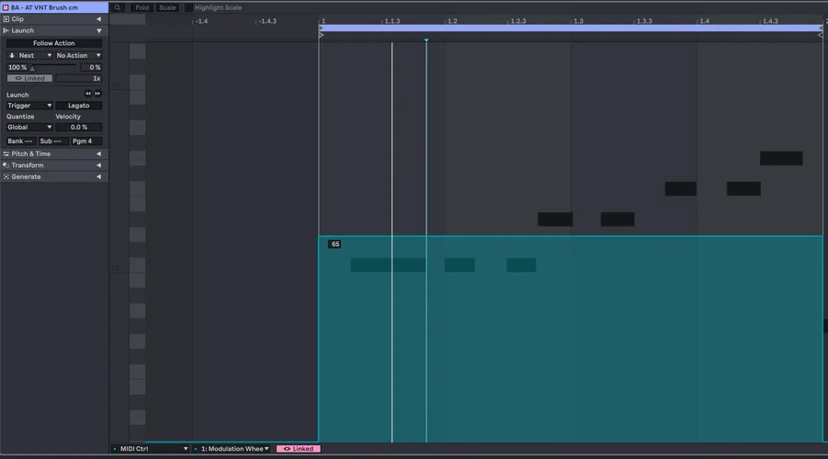Click the 1.4 ruler position
Screen dimensions: 828x459
(x=705, y=21)
